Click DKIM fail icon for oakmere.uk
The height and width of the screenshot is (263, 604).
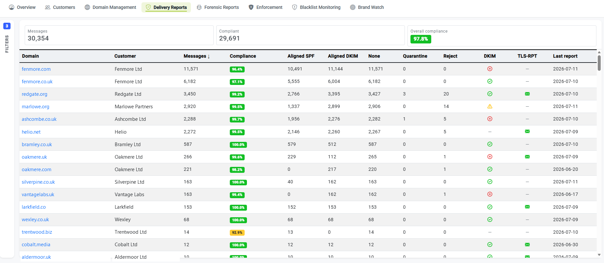[490, 157]
